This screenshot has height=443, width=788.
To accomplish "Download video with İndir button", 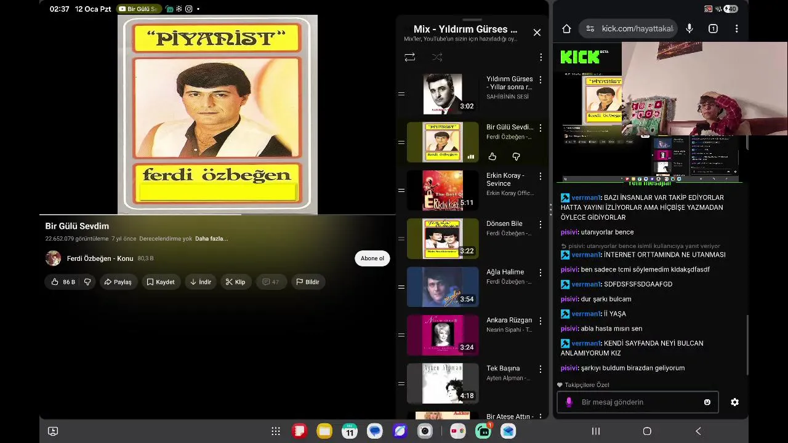I will pyautogui.click(x=201, y=282).
